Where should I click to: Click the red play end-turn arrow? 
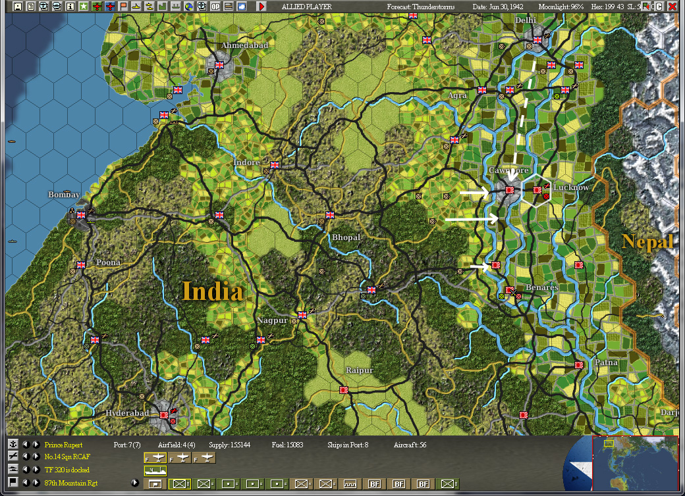pos(261,7)
